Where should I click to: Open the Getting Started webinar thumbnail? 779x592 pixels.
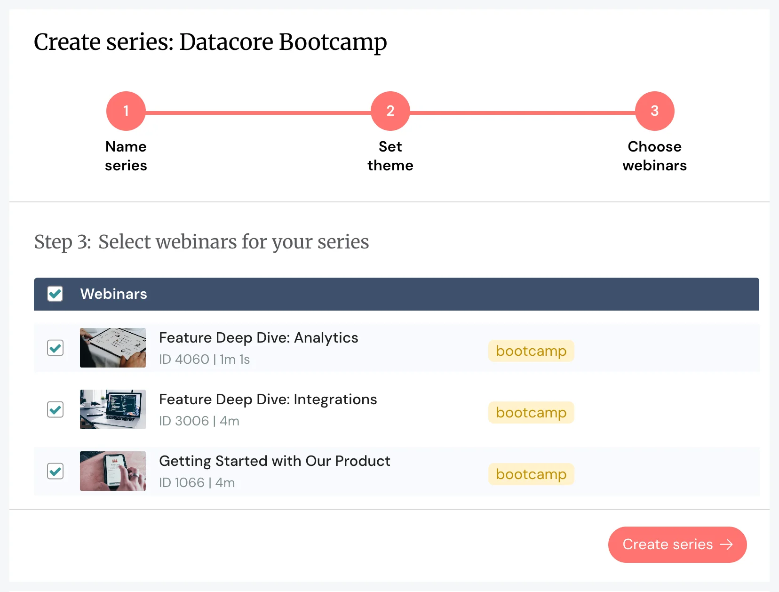[112, 471]
